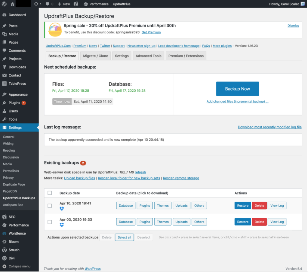Download Others from Apr 10 backup
The height and width of the screenshot is (272, 308).
199,206
